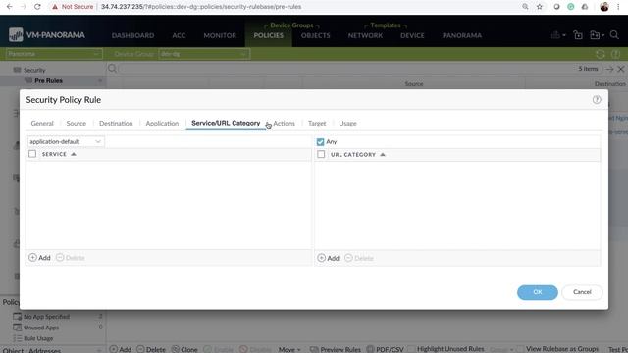This screenshot has width=628, height=353.
Task: Switch to the Source tab
Action: [x=77, y=123]
